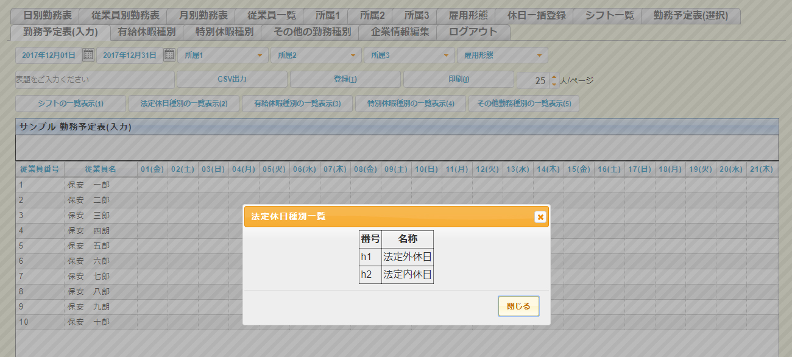Click the 登録 button
The image size is (792, 357).
pos(345,80)
